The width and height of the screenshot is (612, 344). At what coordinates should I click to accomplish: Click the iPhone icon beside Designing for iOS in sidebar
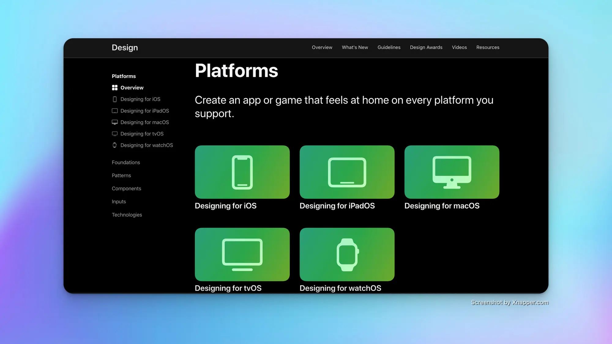click(115, 99)
